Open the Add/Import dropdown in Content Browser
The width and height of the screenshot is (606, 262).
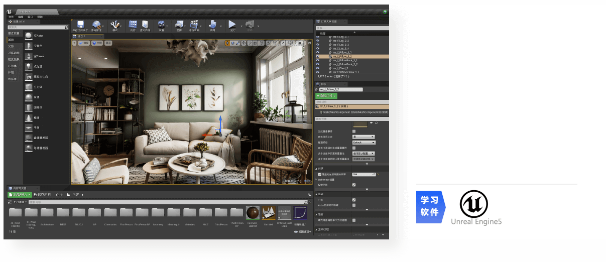[20, 195]
